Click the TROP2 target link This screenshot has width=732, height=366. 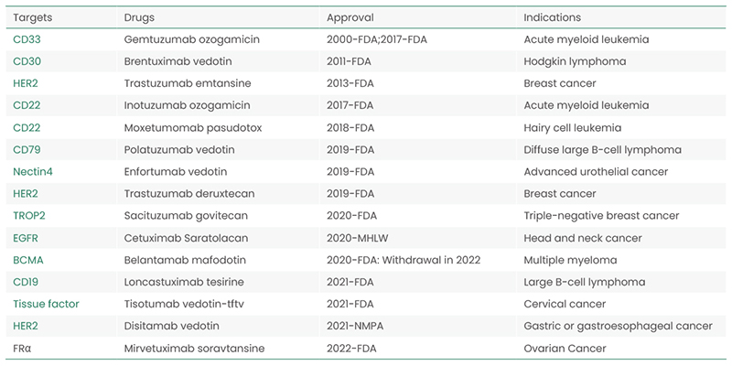point(29,216)
